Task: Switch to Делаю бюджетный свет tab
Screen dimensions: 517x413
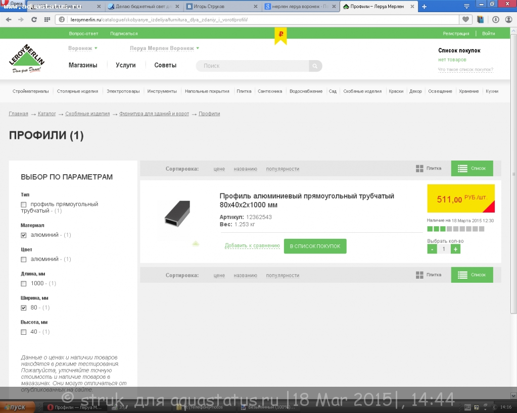Action: [144, 6]
